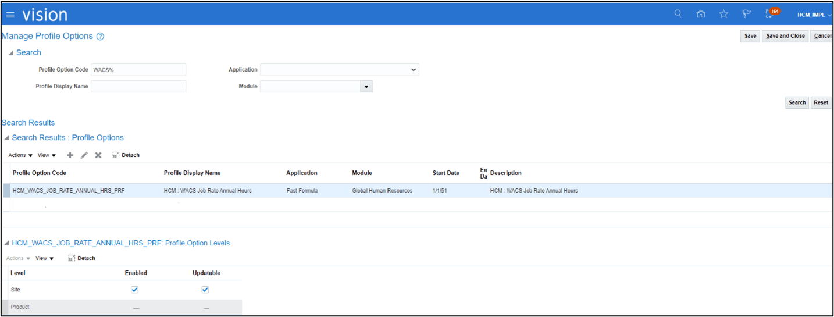Click Application column header
Screen dimensions: 834x317
[x=302, y=173]
